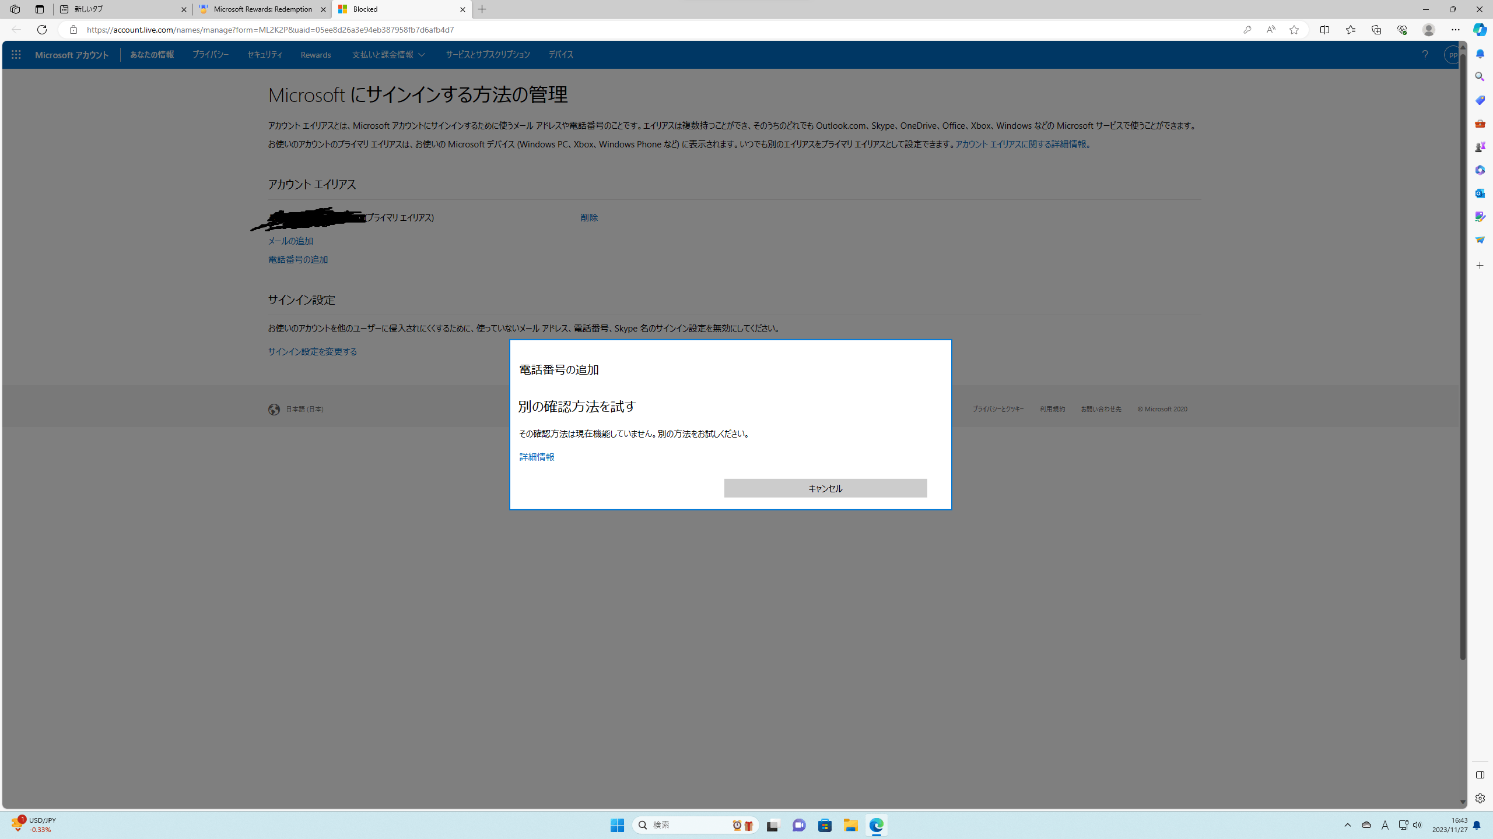
Task: Switch to Microsoft Rewards Redemption tab
Action: click(262, 9)
